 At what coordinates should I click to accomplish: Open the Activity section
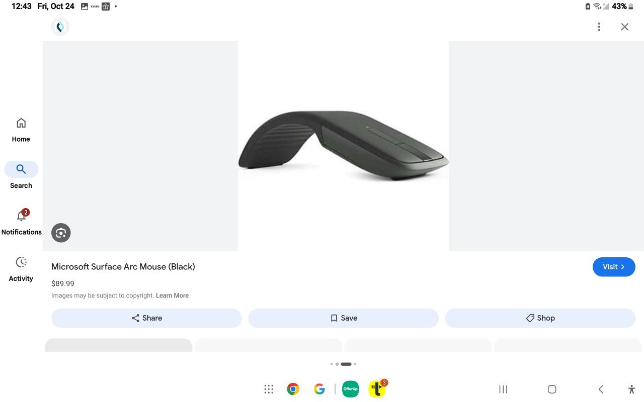(21, 269)
